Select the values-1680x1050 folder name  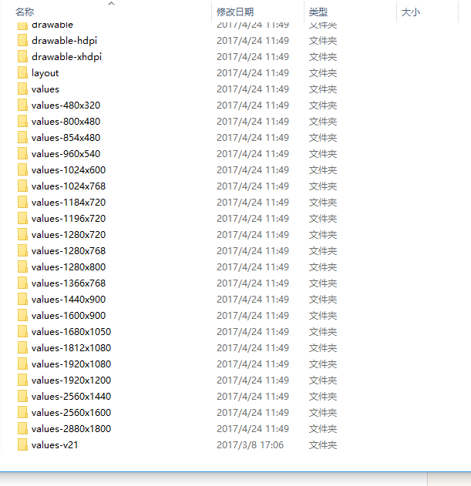(x=71, y=332)
